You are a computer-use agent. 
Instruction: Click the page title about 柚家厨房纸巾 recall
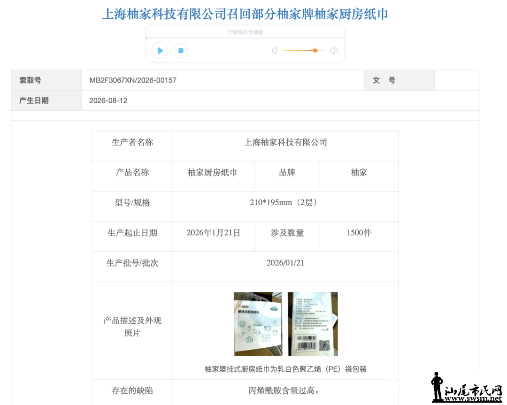point(245,14)
